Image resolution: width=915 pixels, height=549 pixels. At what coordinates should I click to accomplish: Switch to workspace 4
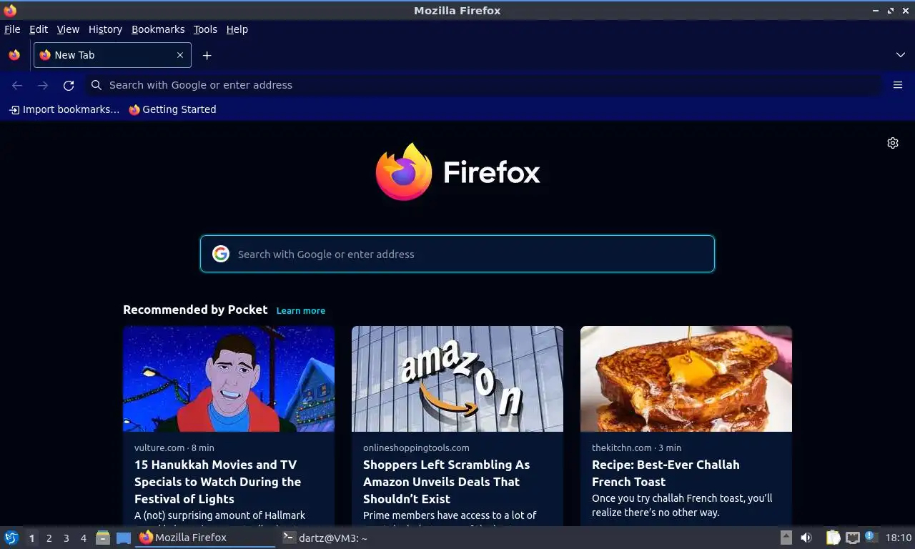[x=83, y=538]
